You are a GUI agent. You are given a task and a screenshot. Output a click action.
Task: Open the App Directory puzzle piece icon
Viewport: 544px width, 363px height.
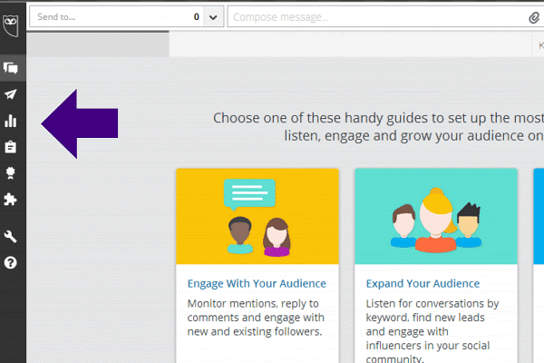coord(10,200)
